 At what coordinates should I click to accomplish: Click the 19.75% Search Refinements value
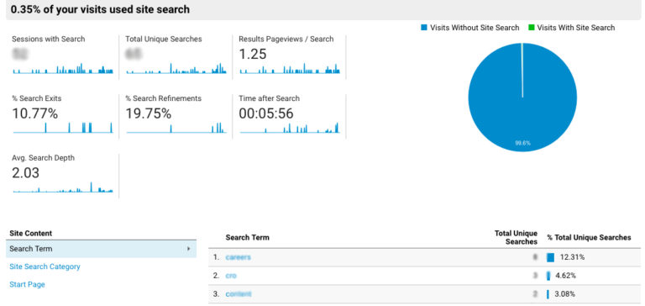(x=149, y=113)
